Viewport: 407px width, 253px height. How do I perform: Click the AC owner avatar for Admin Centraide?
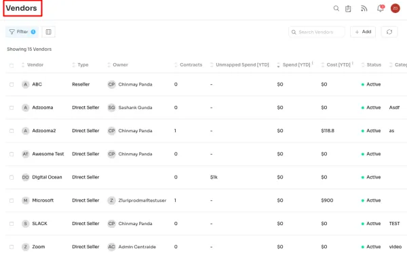pyautogui.click(x=112, y=247)
